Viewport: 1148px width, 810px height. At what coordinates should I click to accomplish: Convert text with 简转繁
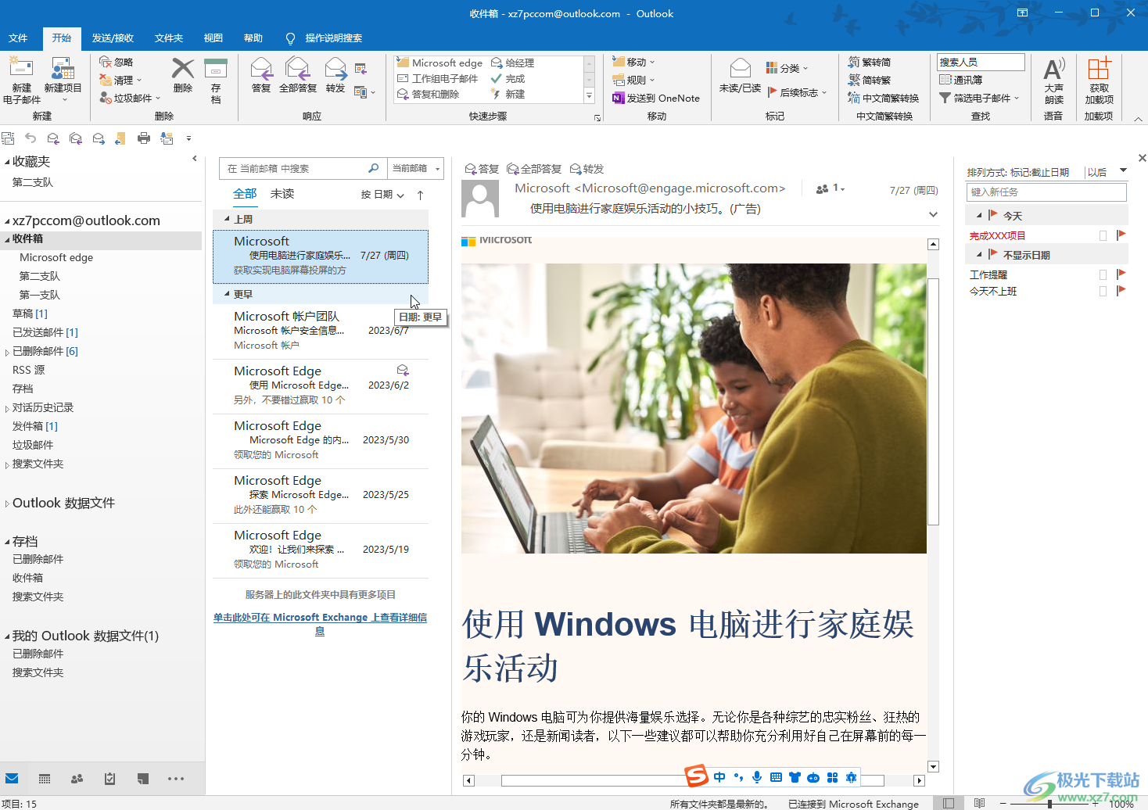click(870, 80)
